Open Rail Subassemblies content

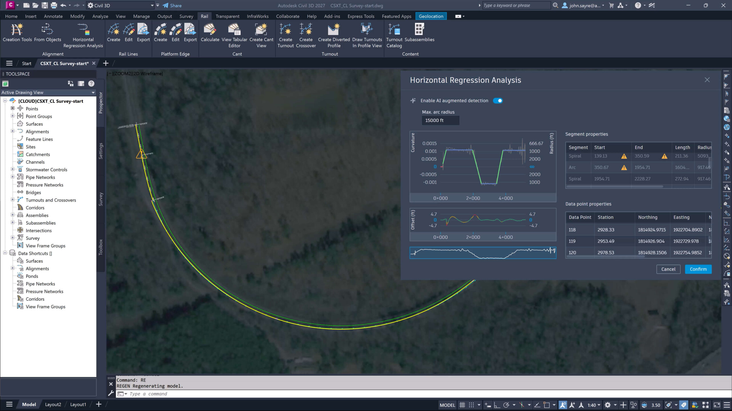tap(419, 33)
